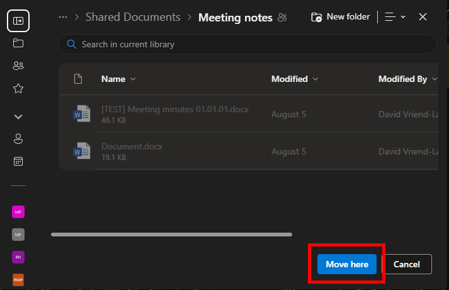Click the Move here button
Screen dimensions: 449x290
(347, 265)
